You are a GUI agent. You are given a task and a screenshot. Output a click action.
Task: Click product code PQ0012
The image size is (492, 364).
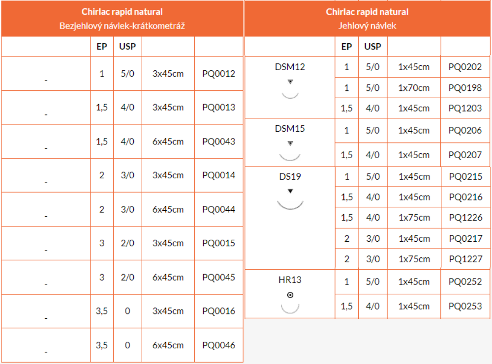coord(219,74)
